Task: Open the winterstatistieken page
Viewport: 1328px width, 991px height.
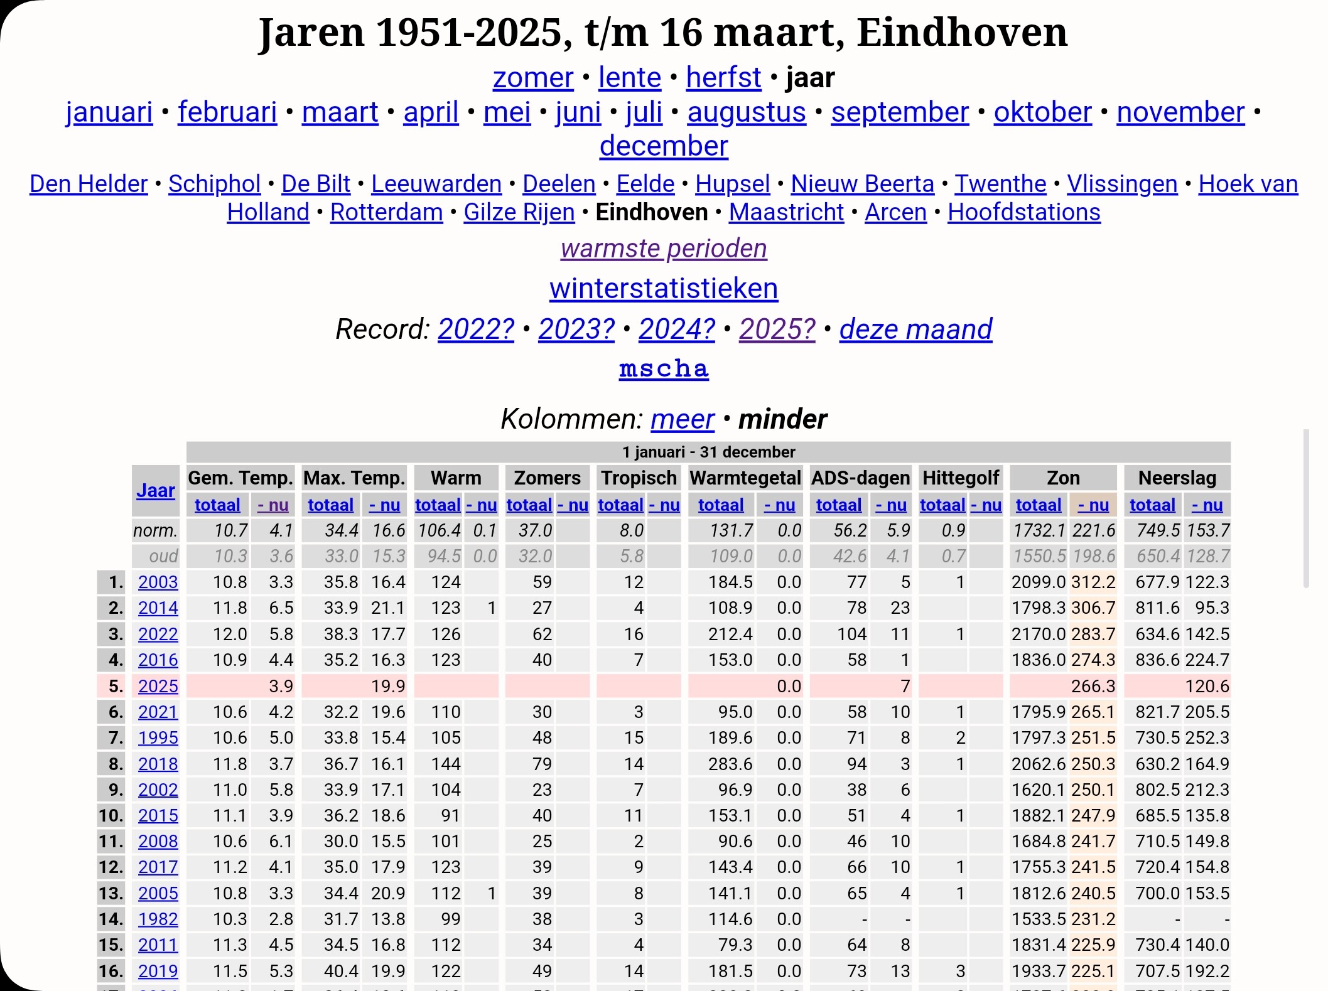Action: 663,289
